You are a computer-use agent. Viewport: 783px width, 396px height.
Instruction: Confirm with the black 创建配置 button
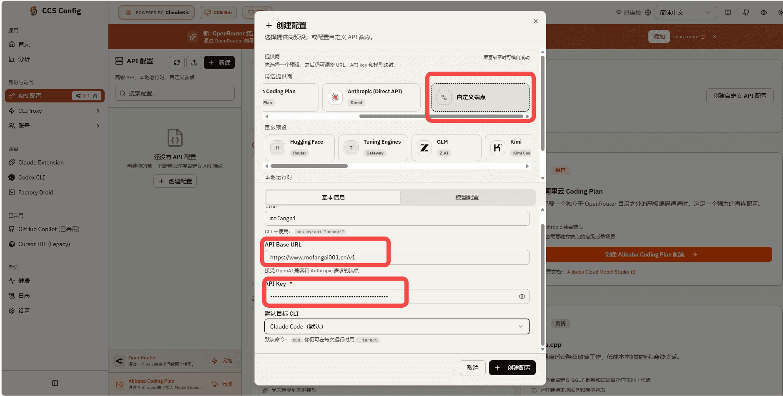pos(512,368)
